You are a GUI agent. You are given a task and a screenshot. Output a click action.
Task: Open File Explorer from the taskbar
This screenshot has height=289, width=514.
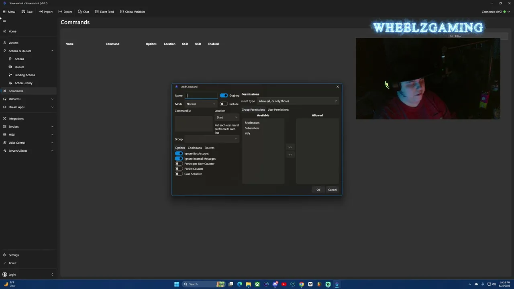pyautogui.click(x=249, y=284)
